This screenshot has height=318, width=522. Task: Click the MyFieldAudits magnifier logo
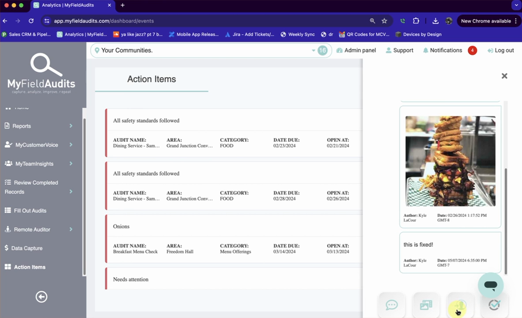click(x=41, y=73)
